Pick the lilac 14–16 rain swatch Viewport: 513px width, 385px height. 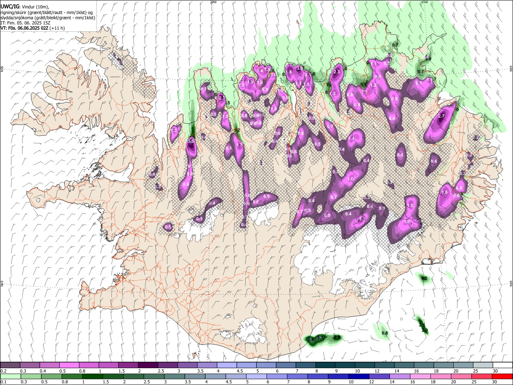coord(399,376)
